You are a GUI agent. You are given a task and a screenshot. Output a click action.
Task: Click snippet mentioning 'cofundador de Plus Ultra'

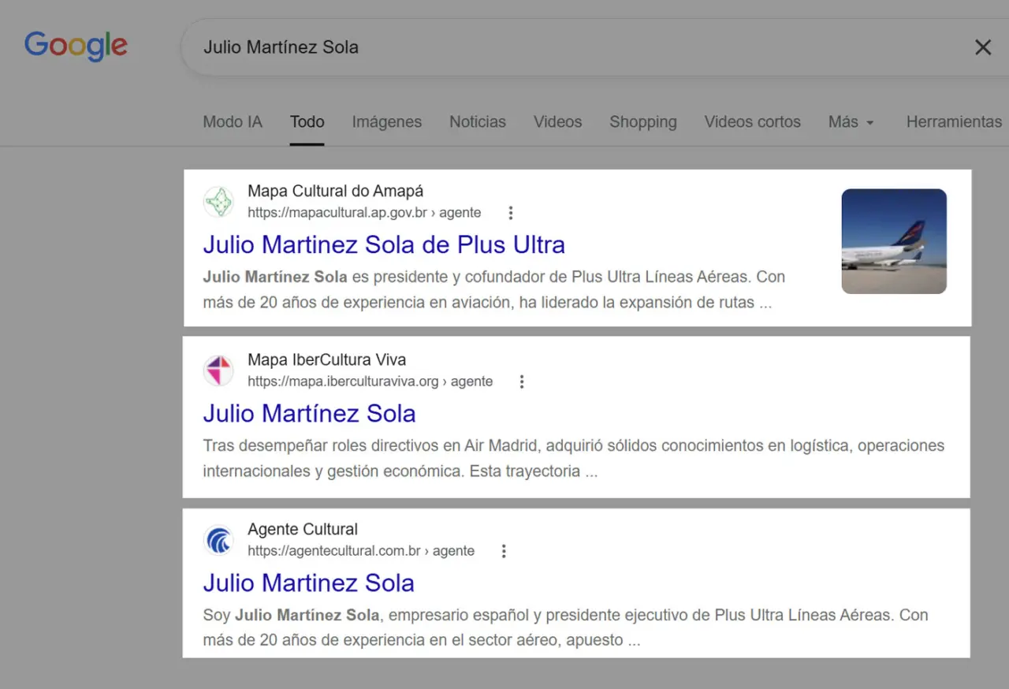pyautogui.click(x=493, y=289)
